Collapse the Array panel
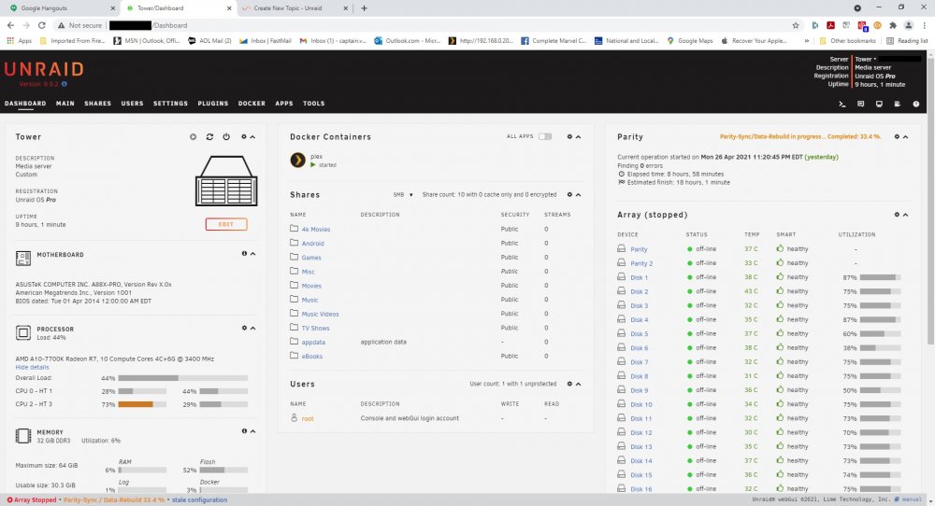Viewport: 935px width, 506px height. (x=906, y=215)
